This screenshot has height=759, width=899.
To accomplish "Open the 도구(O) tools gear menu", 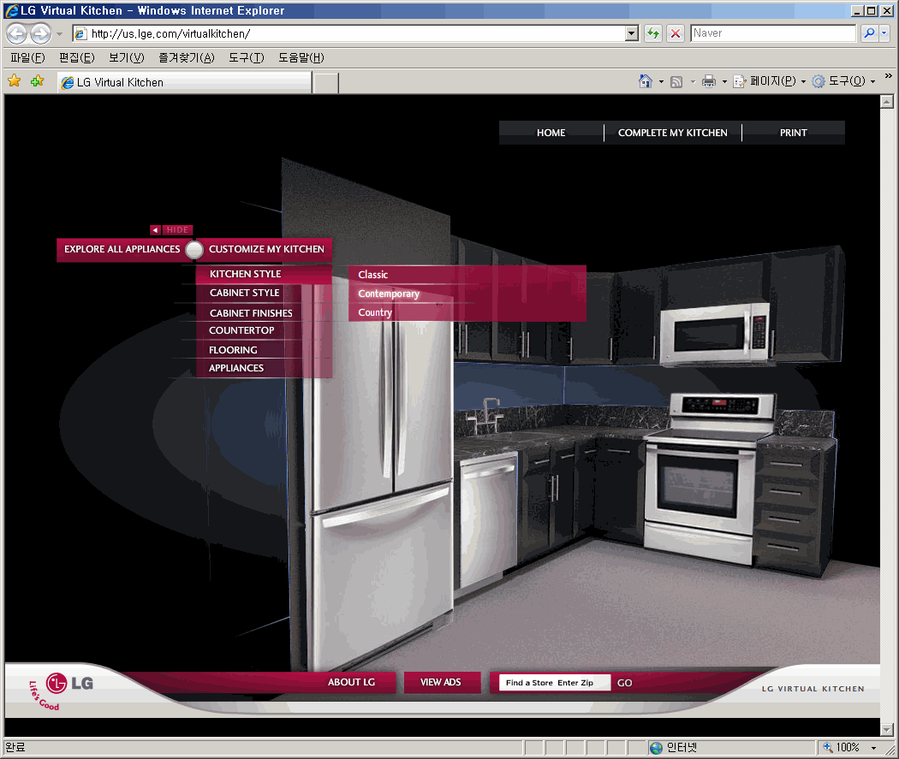I will tap(843, 81).
